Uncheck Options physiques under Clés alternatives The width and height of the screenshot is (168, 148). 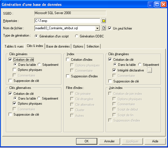point(14,104)
